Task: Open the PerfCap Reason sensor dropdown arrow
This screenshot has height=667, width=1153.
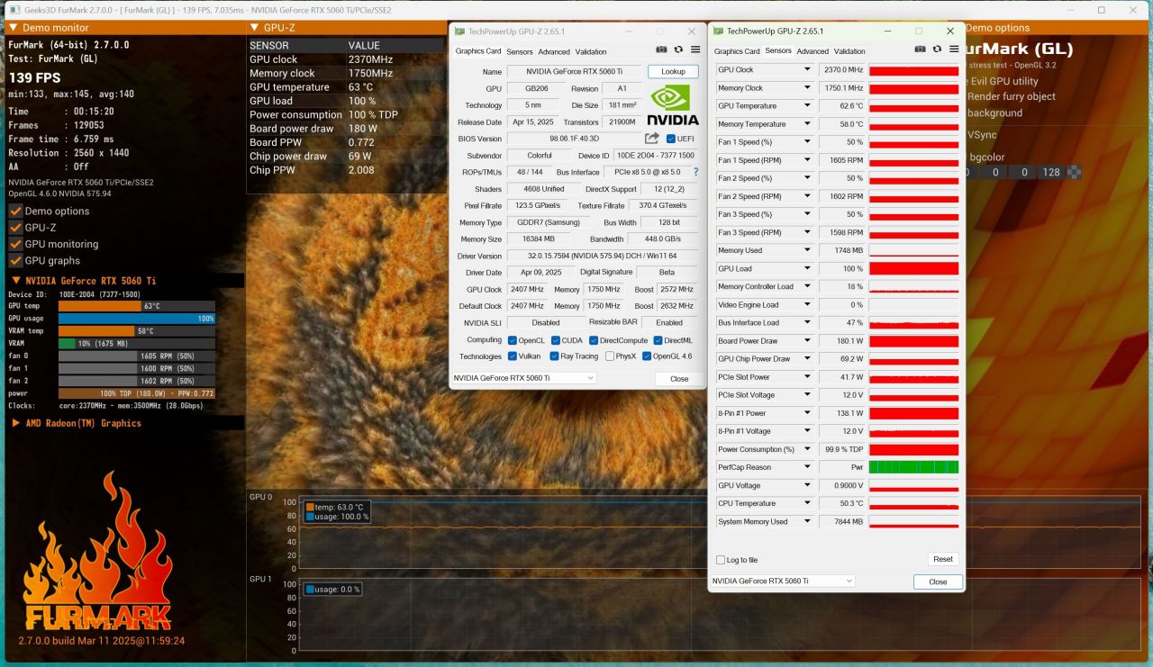Action: 807,467
